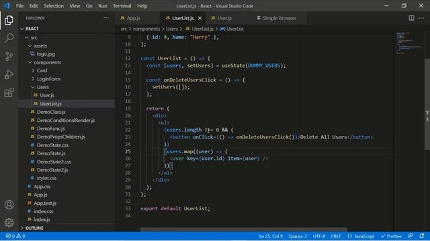
Task: Open index.css file
Action: point(67,212)
